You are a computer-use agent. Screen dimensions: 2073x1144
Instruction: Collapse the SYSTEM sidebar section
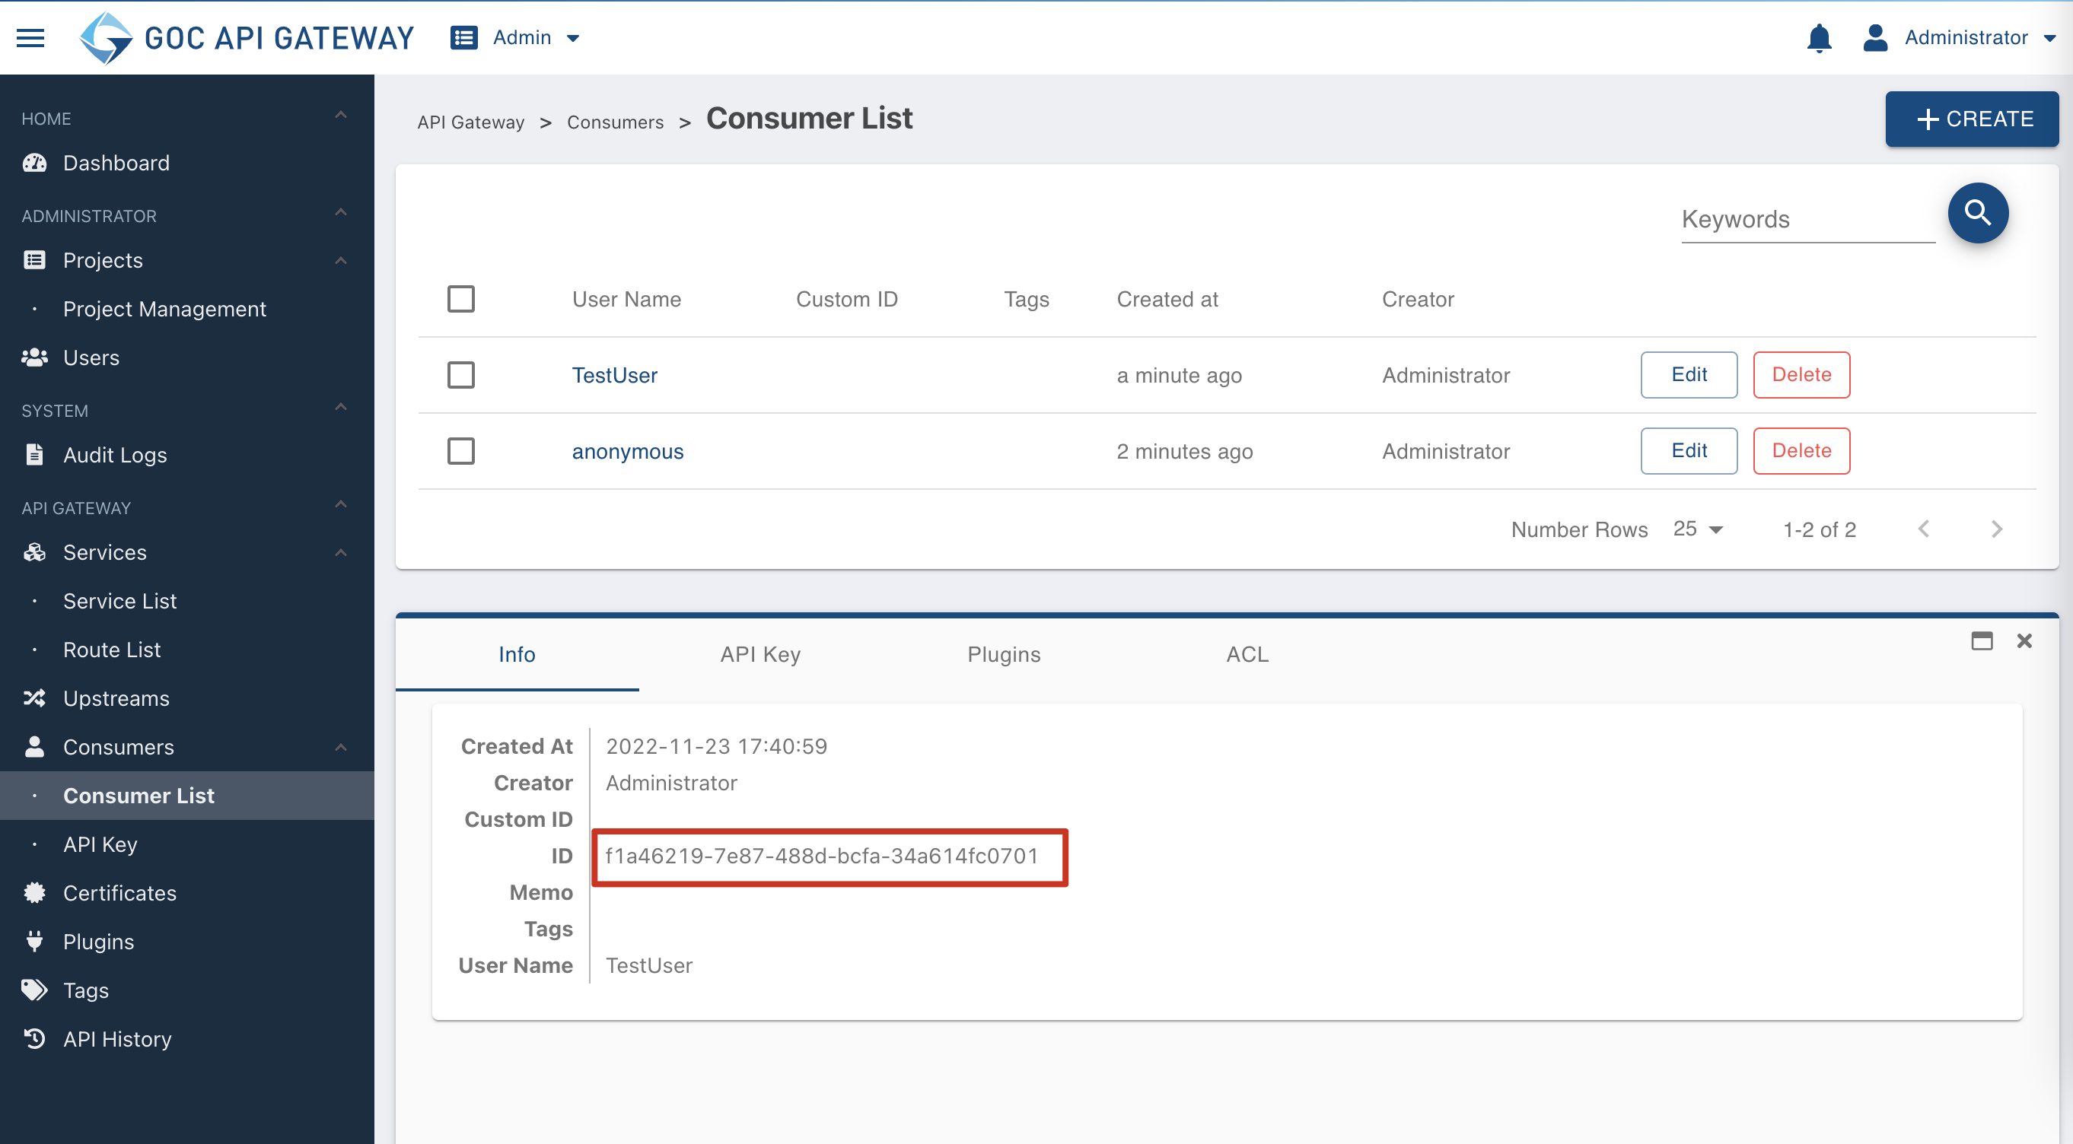click(340, 407)
